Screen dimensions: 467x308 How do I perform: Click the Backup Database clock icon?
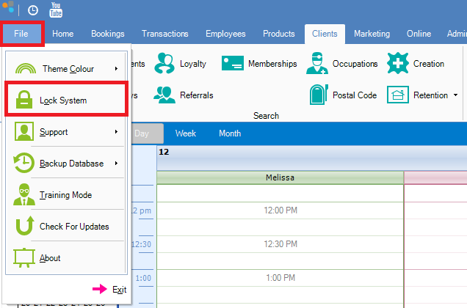click(x=24, y=164)
